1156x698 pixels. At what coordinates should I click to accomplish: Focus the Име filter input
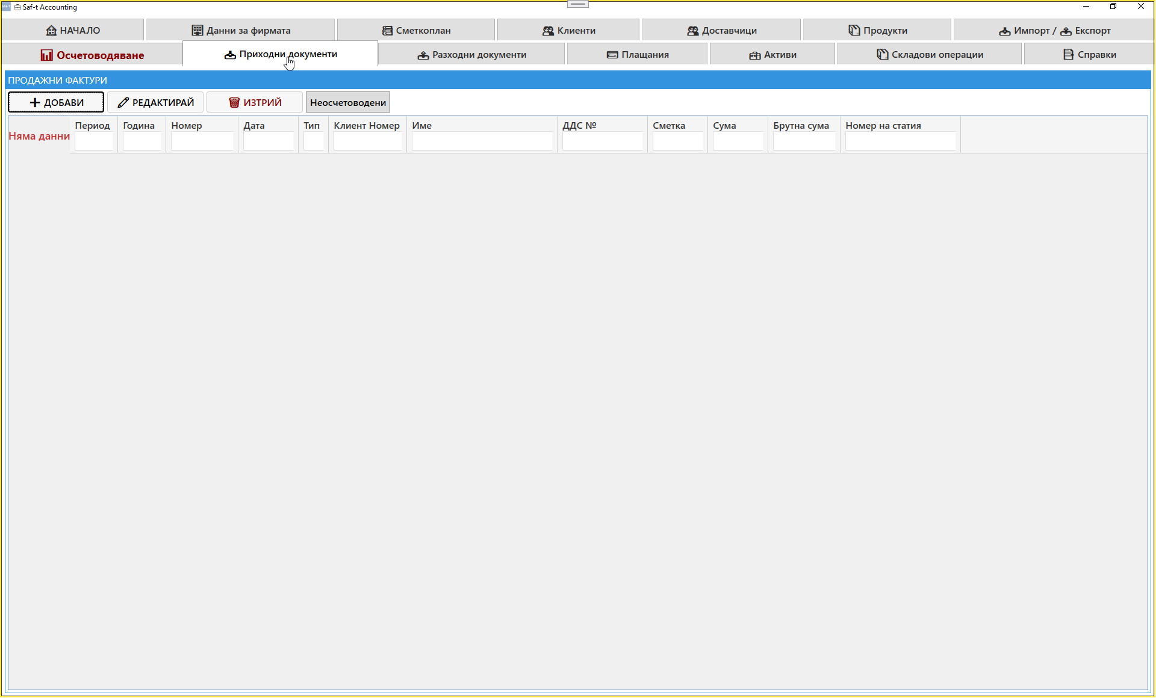(x=482, y=141)
